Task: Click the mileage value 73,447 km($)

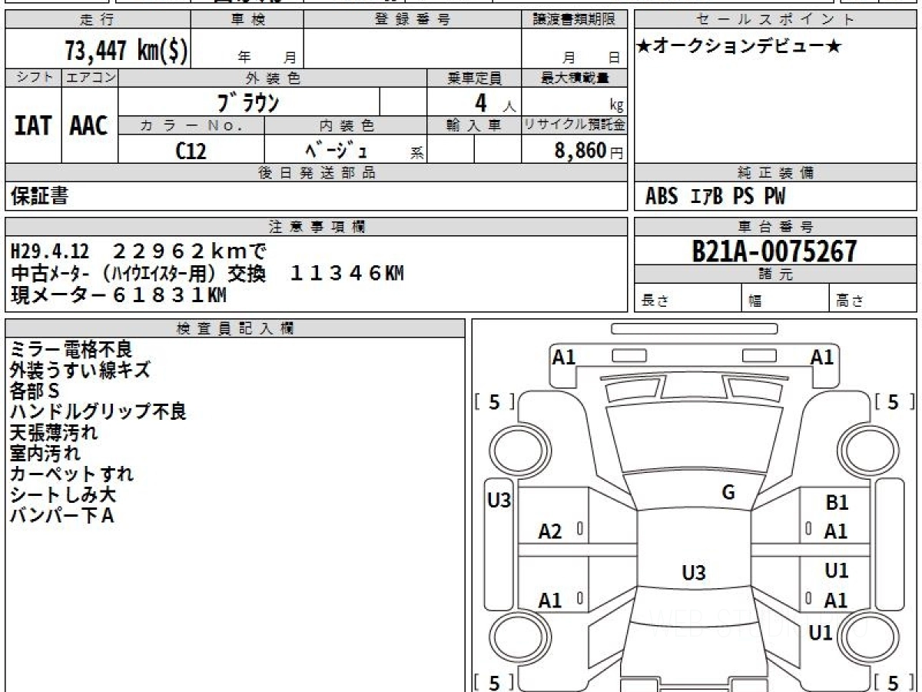Action: [x=125, y=51]
